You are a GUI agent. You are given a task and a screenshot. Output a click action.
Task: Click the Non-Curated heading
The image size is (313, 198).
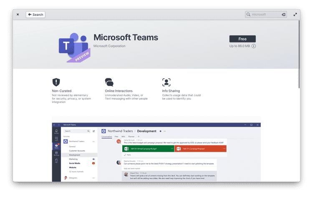(x=62, y=91)
